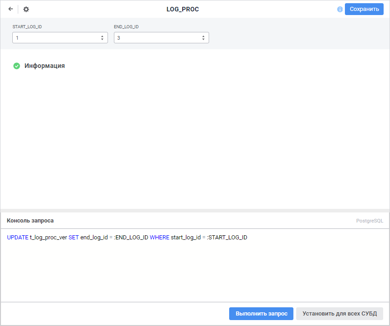Click inside the SQL UPDATE query text
390x326 pixels.
127,238
